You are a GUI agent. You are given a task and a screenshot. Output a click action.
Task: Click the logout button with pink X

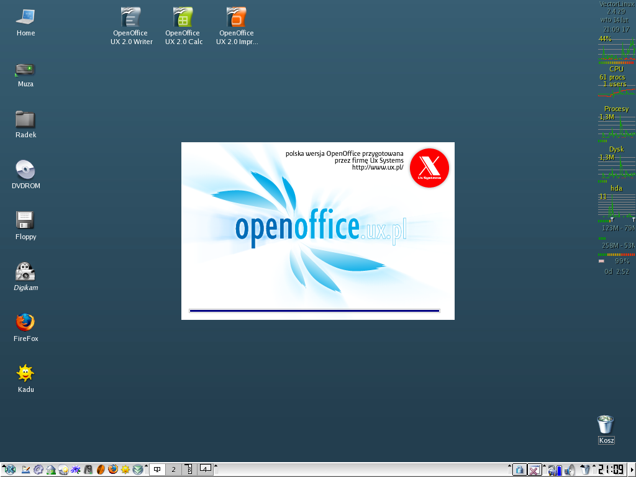[534, 470]
